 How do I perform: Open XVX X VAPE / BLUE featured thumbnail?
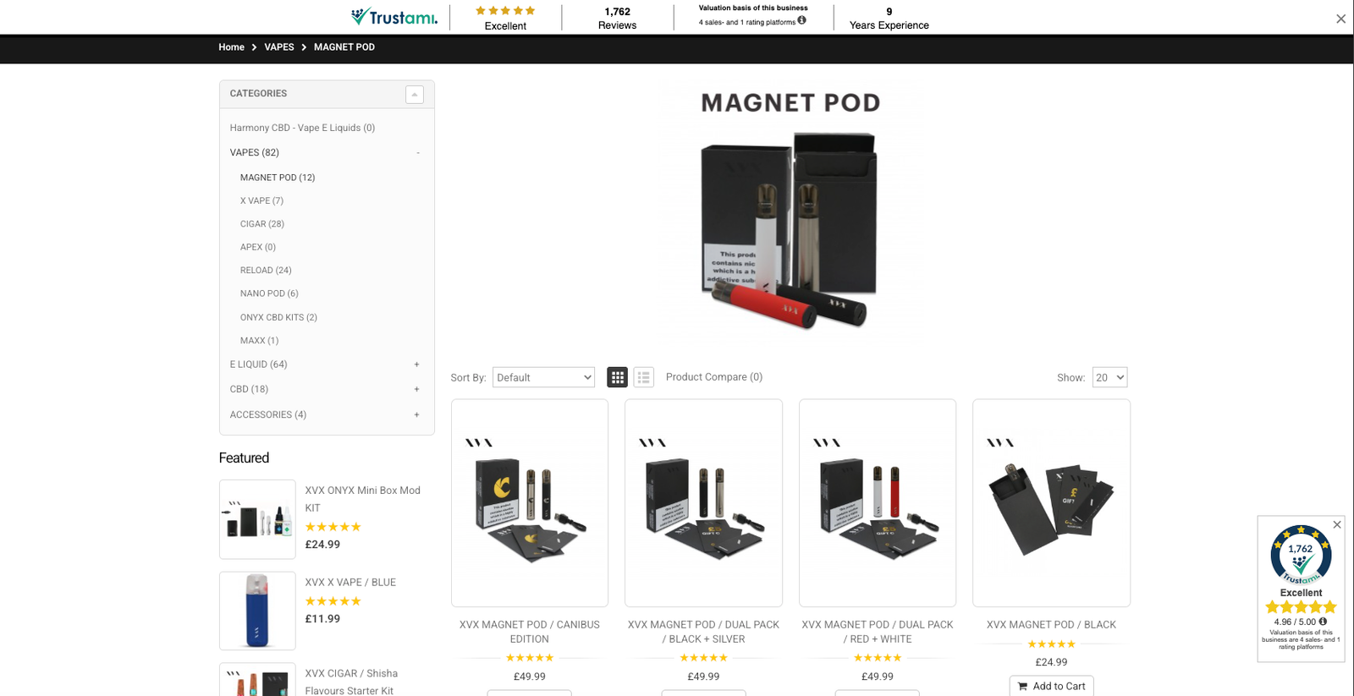[x=257, y=611]
